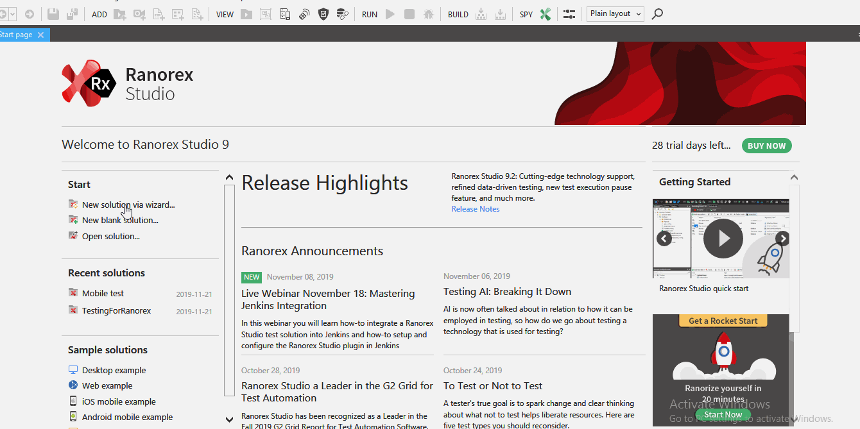Click the announcements scroll up arrow
This screenshot has width=860, height=429.
pyautogui.click(x=229, y=178)
